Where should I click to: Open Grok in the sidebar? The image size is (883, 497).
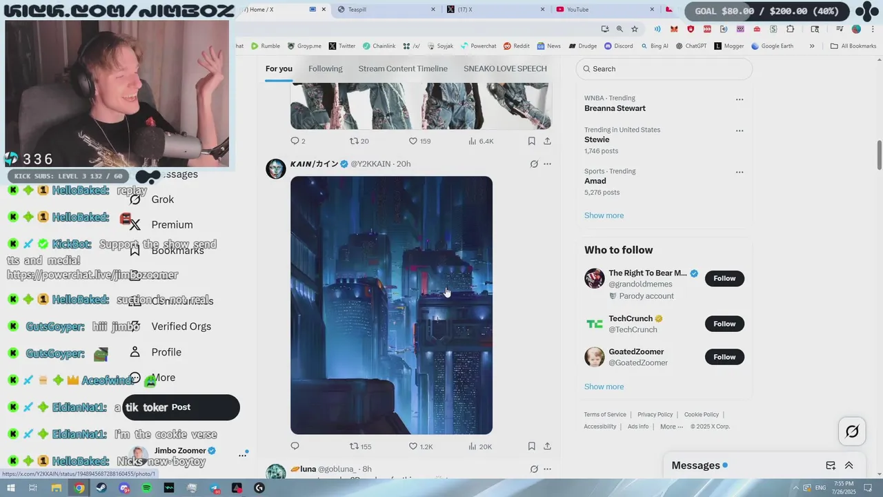[x=152, y=199]
